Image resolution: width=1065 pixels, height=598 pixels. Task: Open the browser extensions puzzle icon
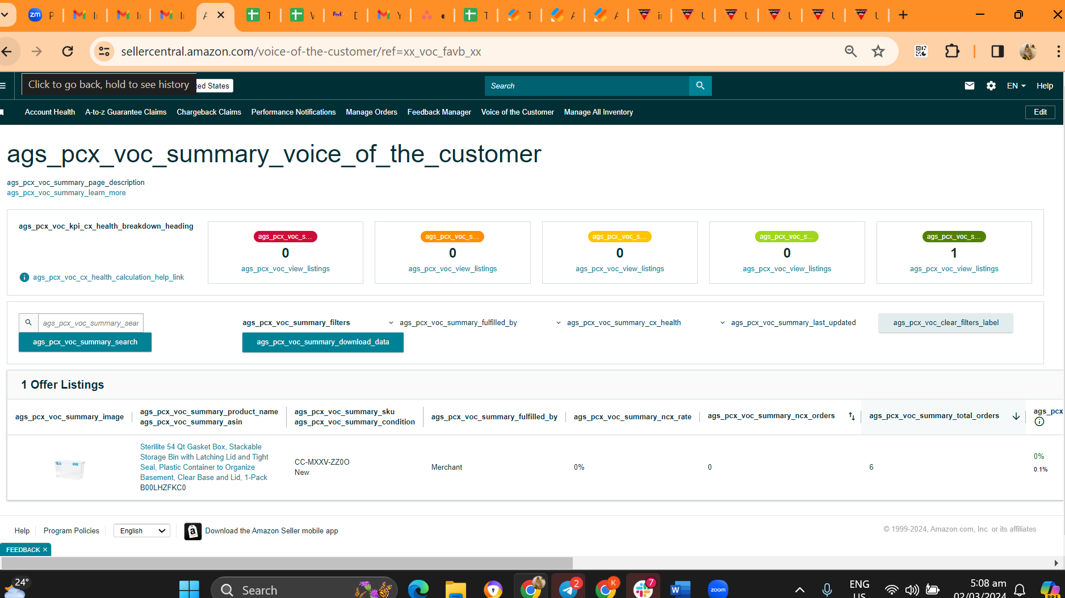[952, 52]
